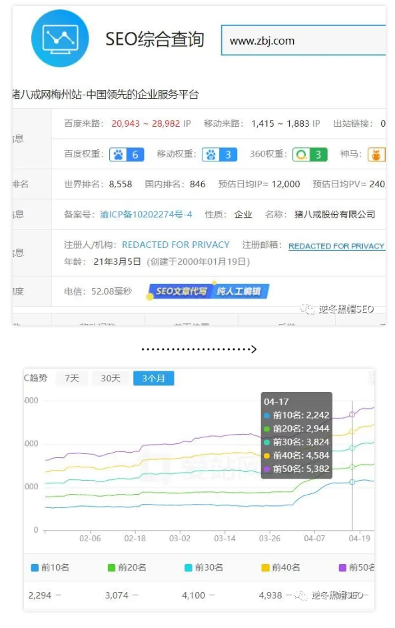Select the 3个月 trend tab
This screenshot has height=628, width=395.
153,378
